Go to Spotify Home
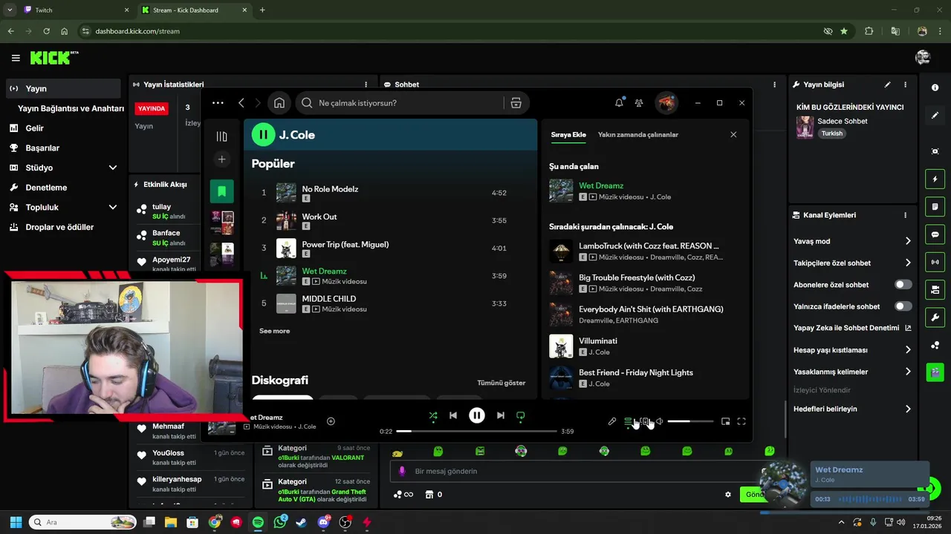Viewport: 951px width, 534px height. pos(279,103)
